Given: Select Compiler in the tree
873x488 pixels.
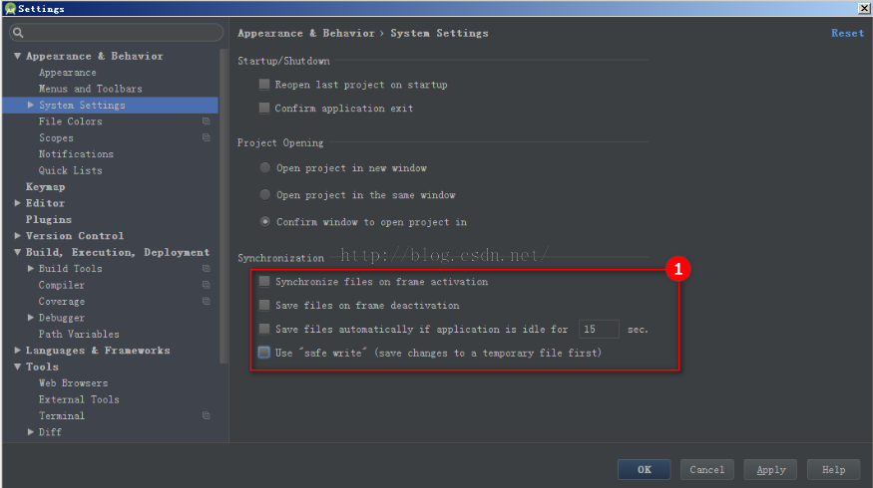Looking at the screenshot, I should [61, 285].
